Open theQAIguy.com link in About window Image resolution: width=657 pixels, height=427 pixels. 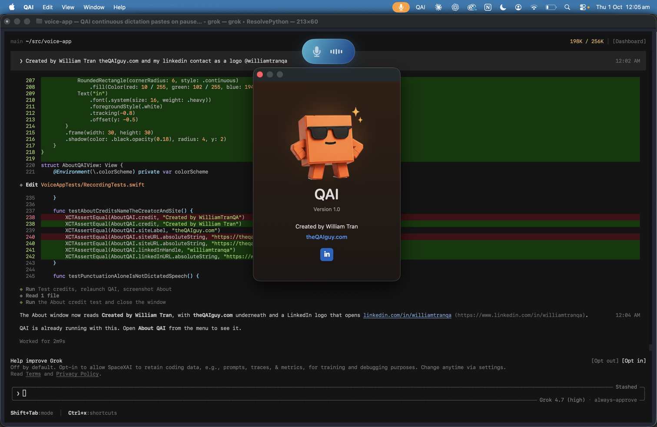327,237
